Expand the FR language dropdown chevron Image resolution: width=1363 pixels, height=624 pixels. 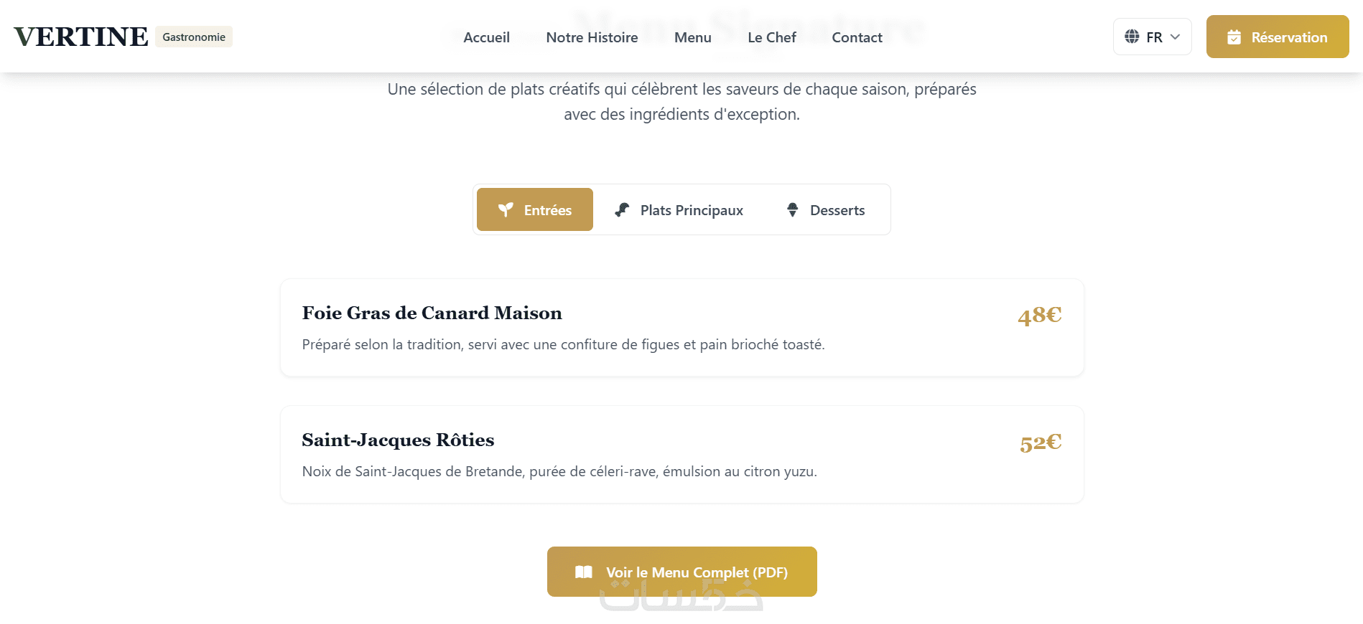click(1175, 37)
